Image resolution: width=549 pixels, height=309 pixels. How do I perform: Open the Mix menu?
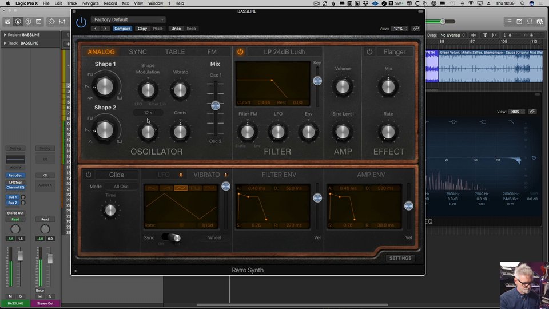coord(125,3)
